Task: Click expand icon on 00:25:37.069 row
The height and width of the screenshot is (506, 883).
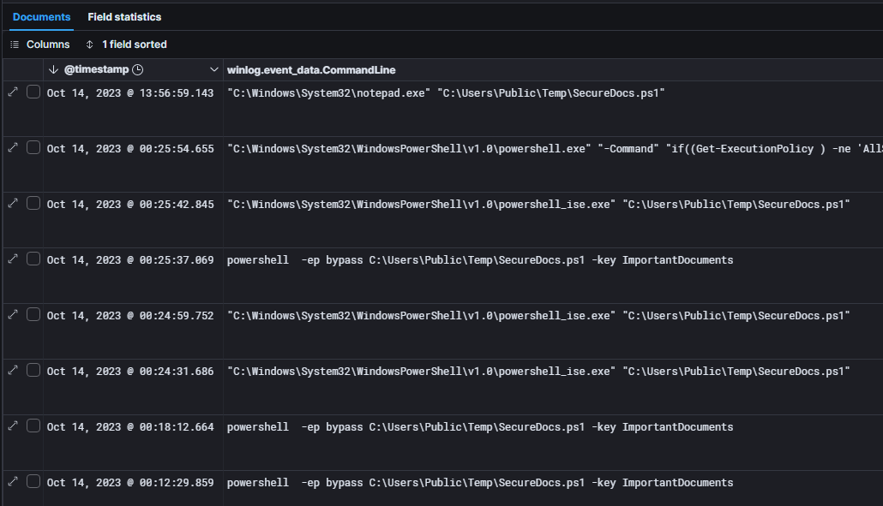Action: click(x=13, y=259)
